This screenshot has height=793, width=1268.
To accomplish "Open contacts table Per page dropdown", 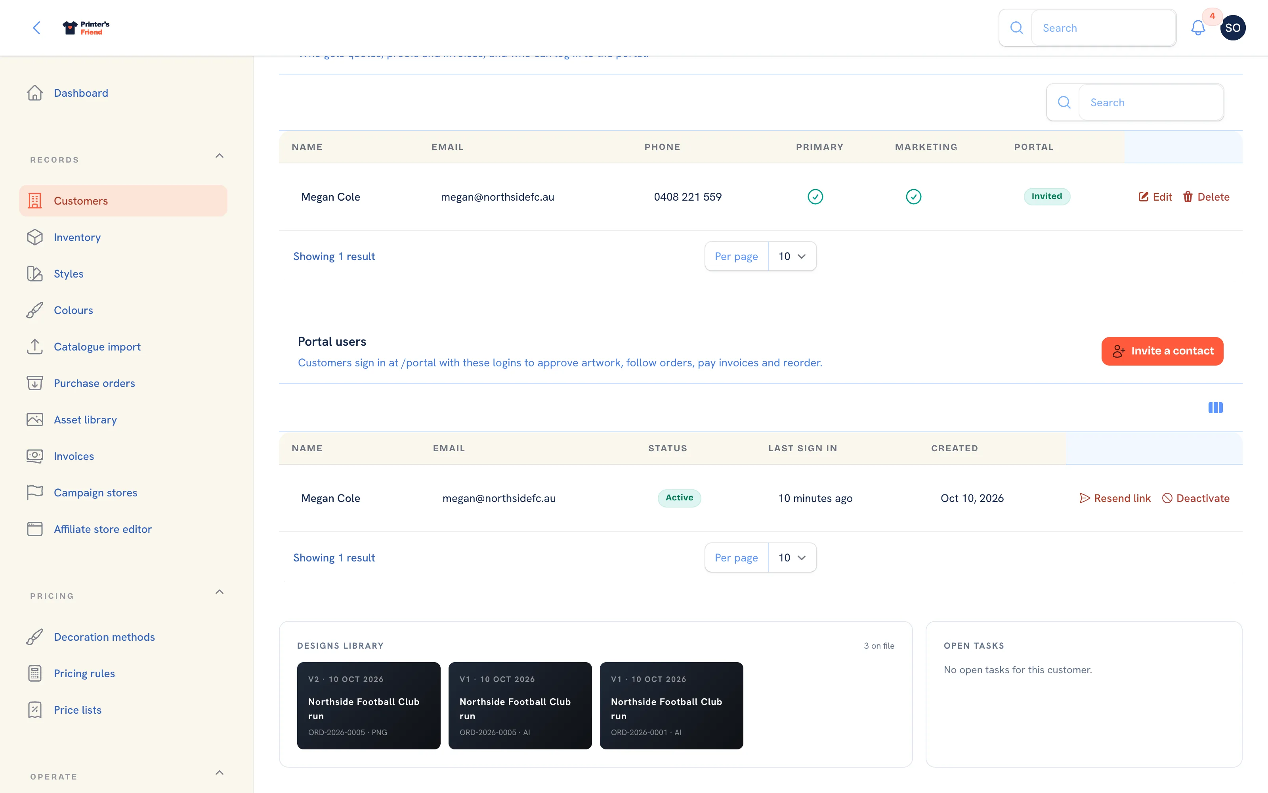I will pos(792,256).
